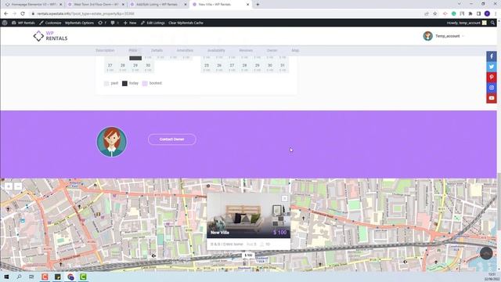Open the Chrome tab search chevron
Viewport: 501px width, 282px height.
point(460,4)
